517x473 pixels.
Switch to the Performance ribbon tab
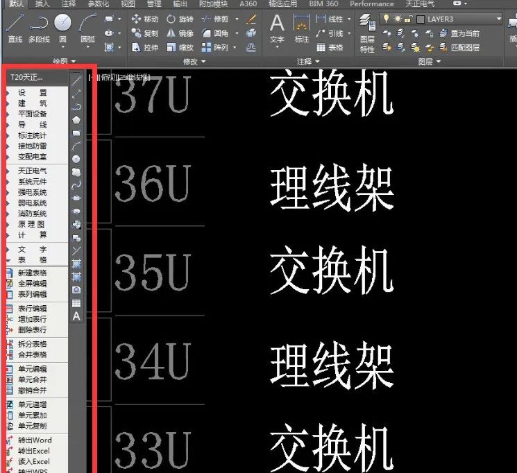[371, 3]
